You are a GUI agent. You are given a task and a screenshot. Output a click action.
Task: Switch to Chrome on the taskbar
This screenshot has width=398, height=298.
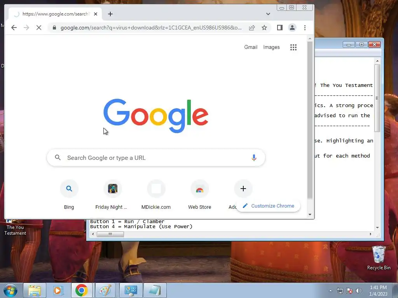(81, 290)
